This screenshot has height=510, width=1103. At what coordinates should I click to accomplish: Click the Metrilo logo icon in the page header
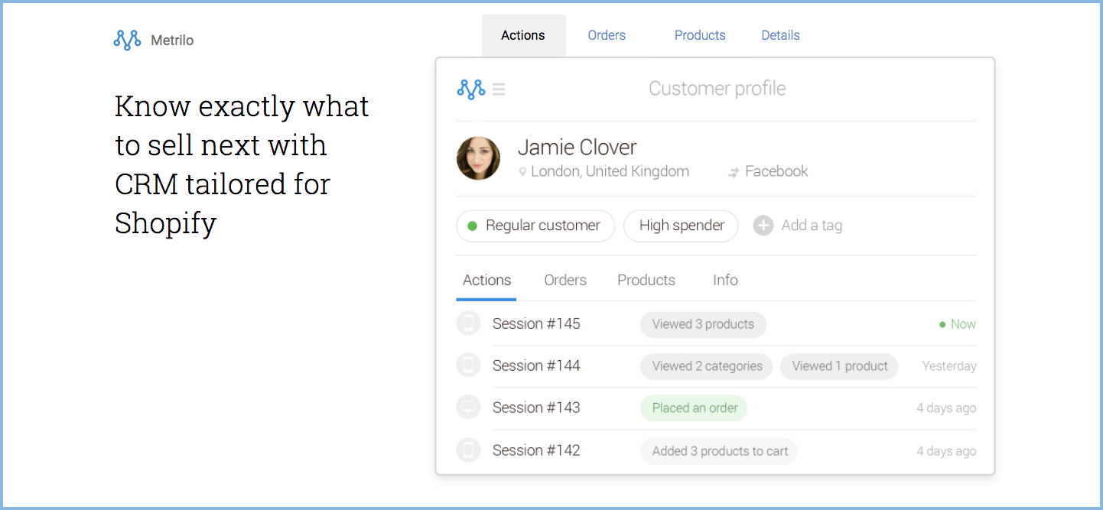tap(127, 40)
